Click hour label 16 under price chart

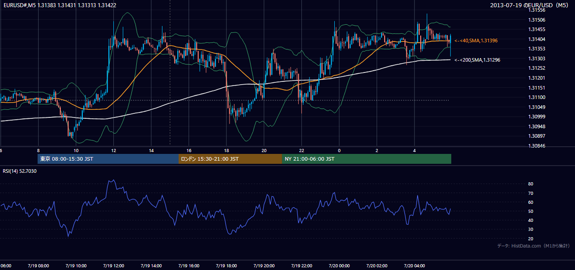tap(189, 151)
